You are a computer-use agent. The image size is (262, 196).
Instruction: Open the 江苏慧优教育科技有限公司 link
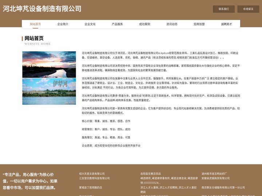pyautogui.click(x=94, y=178)
